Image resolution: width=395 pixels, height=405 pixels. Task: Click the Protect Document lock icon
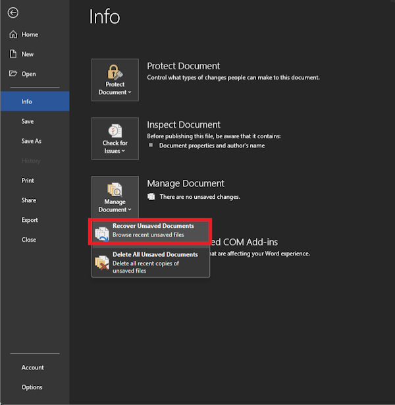pyautogui.click(x=115, y=72)
